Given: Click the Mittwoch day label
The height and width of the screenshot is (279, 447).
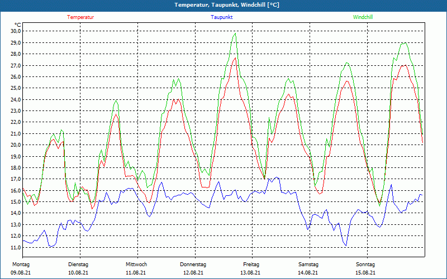Looking at the screenshot, I should 136,264.
